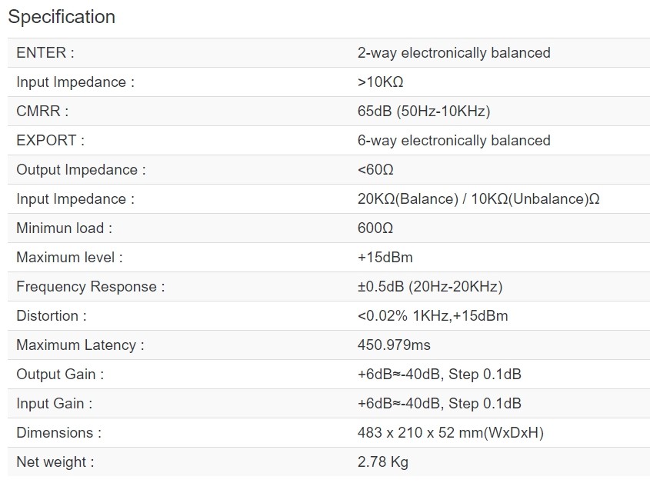The width and height of the screenshot is (650, 483).
Task: Click the Specification heading
Action: [62, 17]
